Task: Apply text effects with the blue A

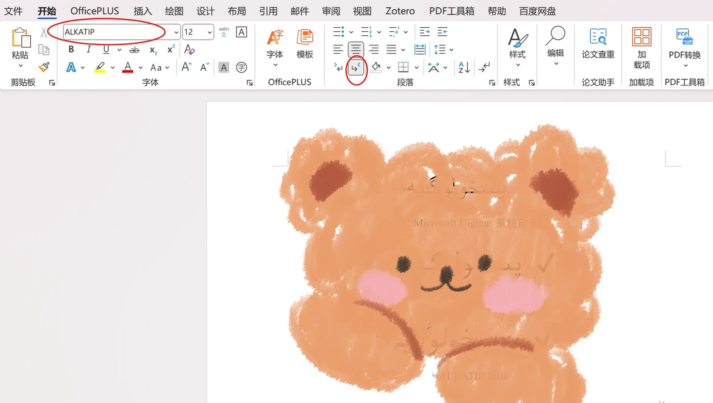Action: pyautogui.click(x=71, y=68)
